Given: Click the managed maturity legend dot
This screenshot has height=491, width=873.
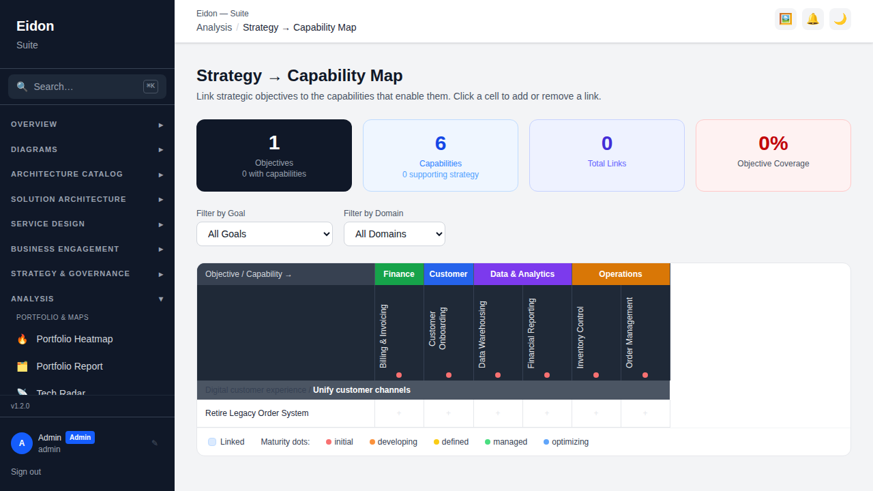Looking at the screenshot, I should [x=488, y=442].
